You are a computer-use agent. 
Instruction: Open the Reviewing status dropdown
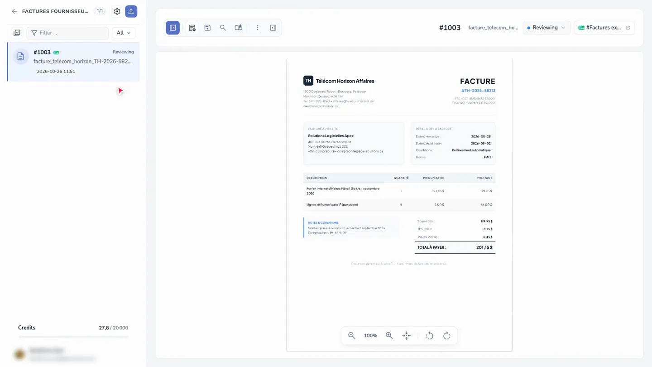pos(547,28)
